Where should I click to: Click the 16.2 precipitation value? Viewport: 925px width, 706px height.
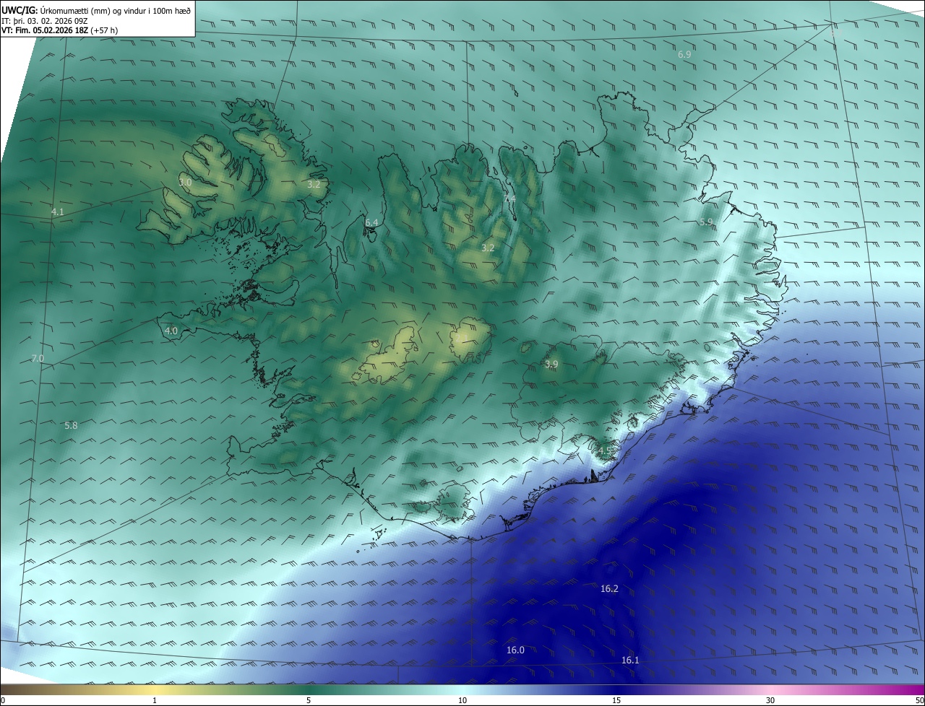pos(609,589)
